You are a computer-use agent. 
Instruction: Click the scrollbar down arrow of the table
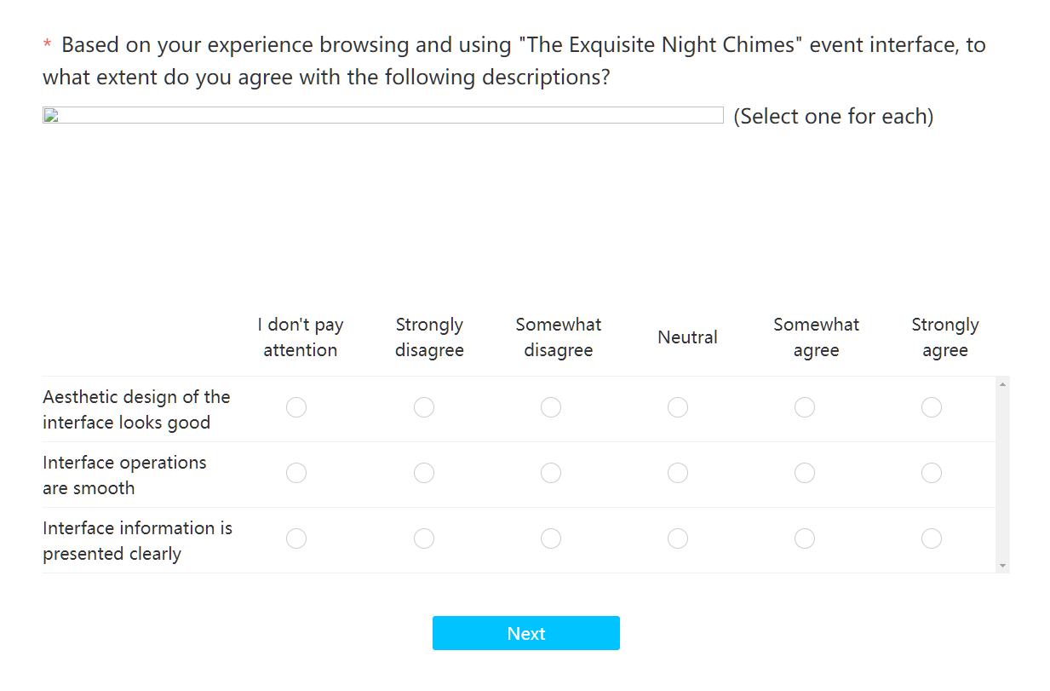(1002, 566)
